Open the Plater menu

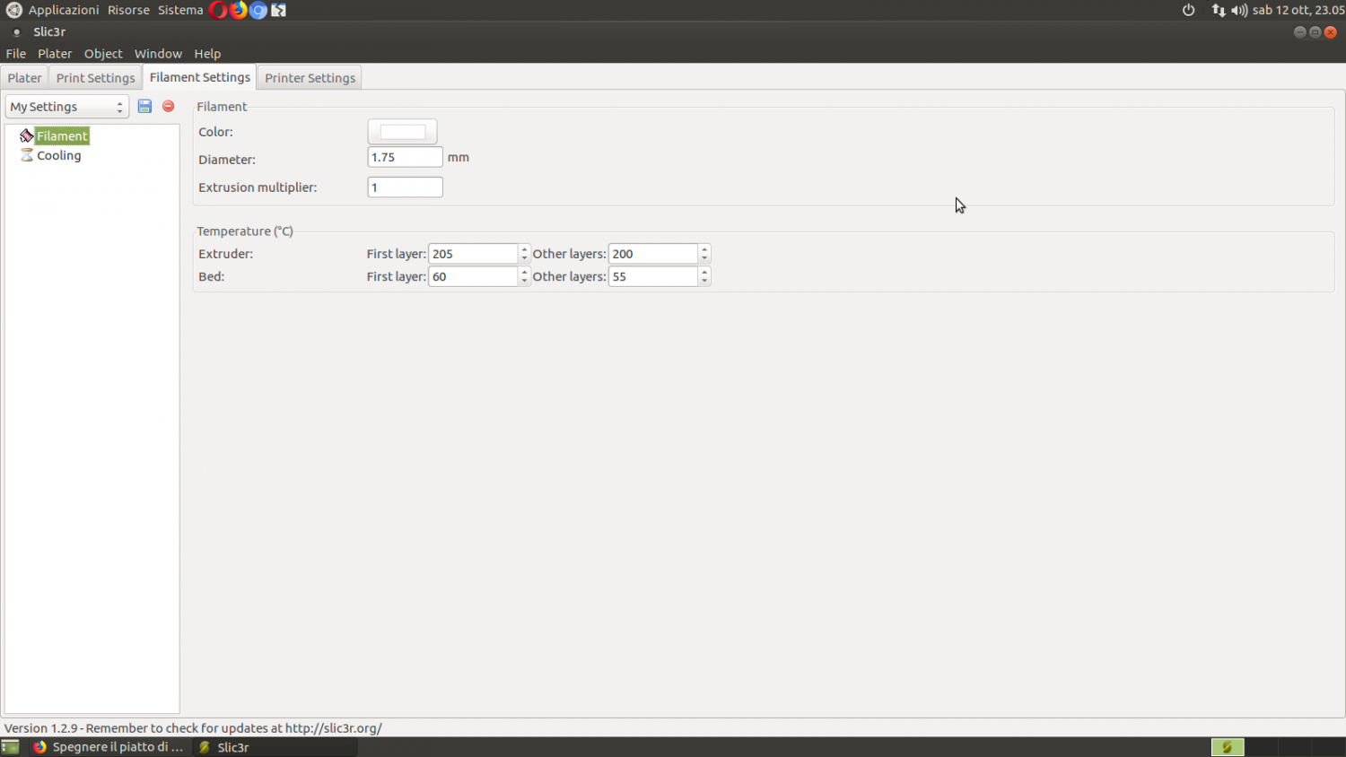(55, 54)
